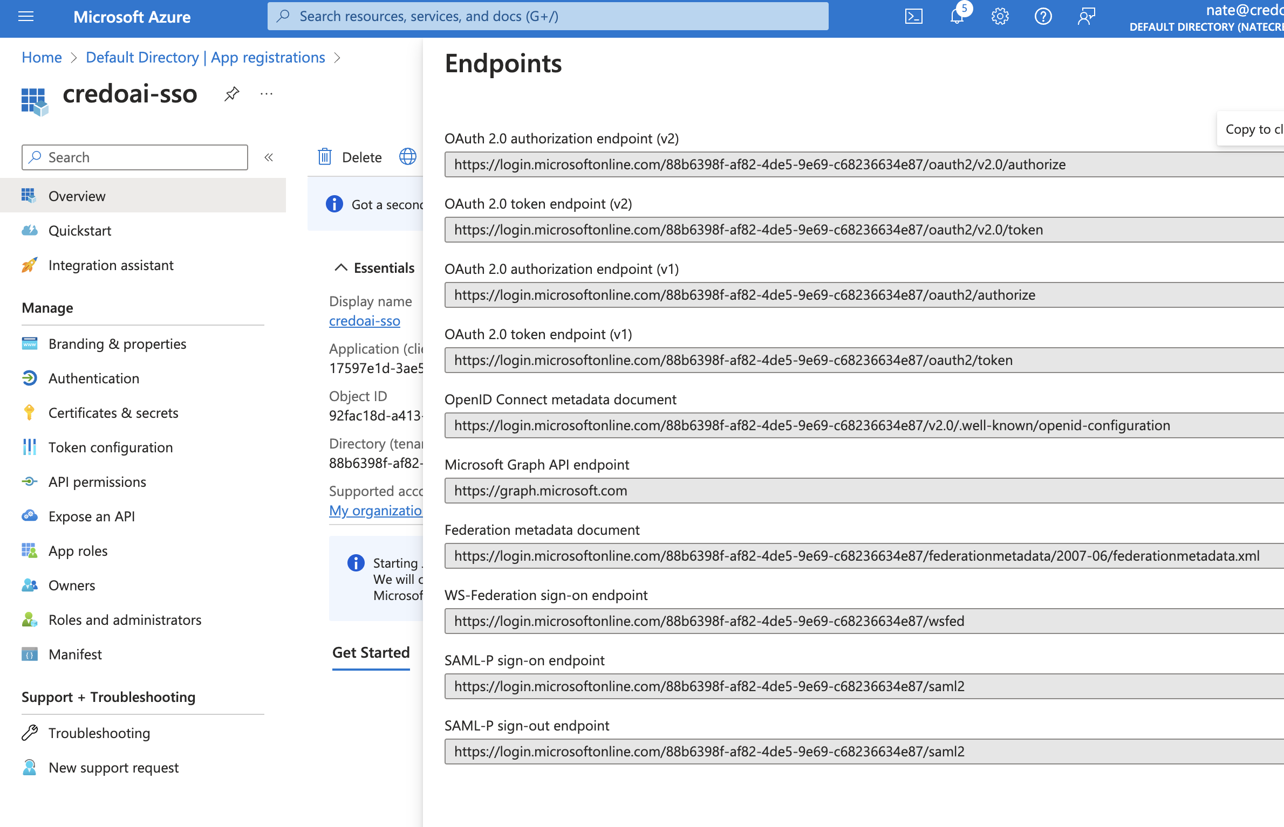Click the Got a second info icon
Image resolution: width=1284 pixels, height=827 pixels.
(x=334, y=204)
